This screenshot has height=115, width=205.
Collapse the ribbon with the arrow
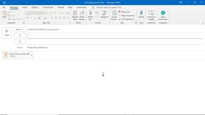coord(203,23)
